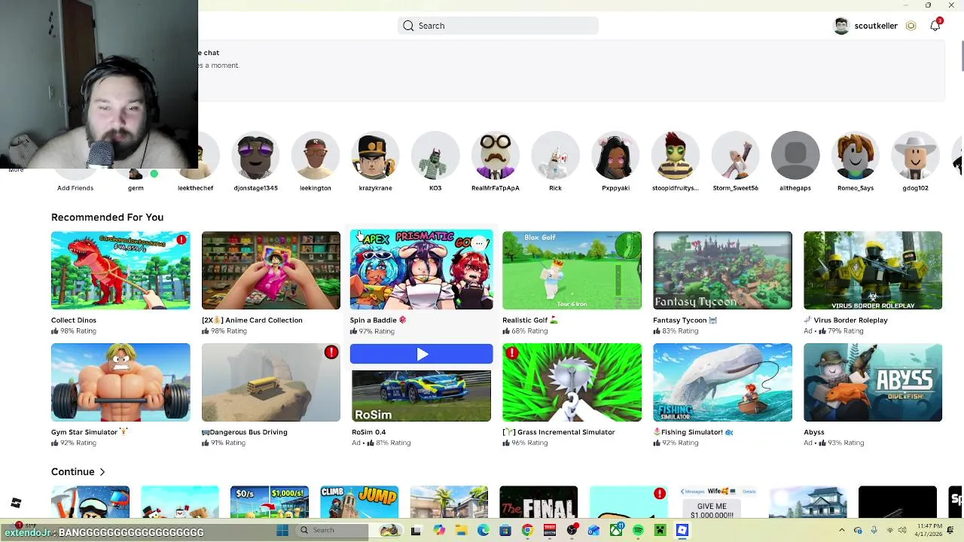Screen dimensions: 964x542
Task: Click the Add Friends link
Action: [75, 188]
